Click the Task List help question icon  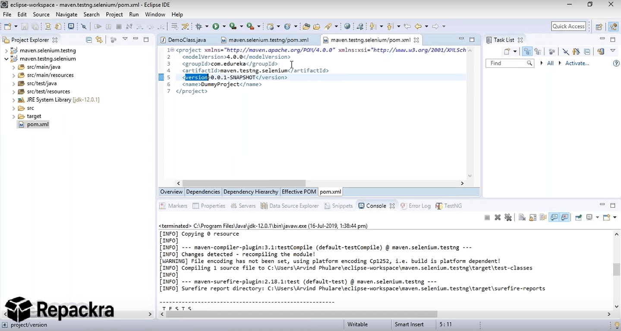(616, 64)
